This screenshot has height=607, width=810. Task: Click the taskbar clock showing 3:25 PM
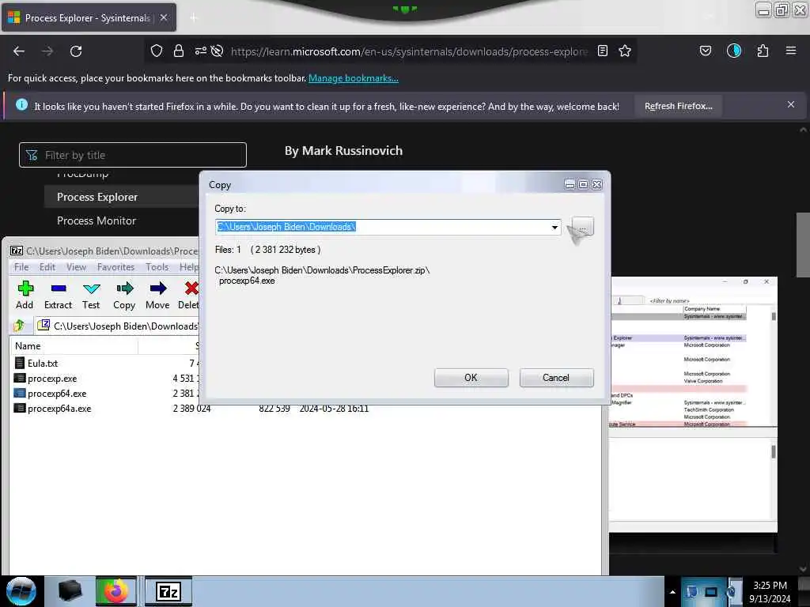tap(770, 591)
